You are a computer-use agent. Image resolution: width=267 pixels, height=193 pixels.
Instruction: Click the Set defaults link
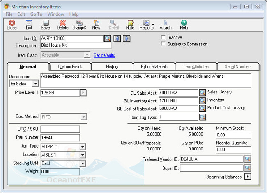[104, 55]
